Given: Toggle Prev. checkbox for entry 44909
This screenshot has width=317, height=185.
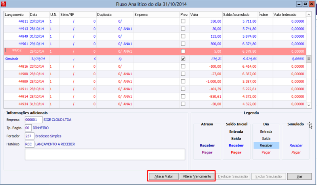Looking at the screenshot, I should [x=183, y=81].
